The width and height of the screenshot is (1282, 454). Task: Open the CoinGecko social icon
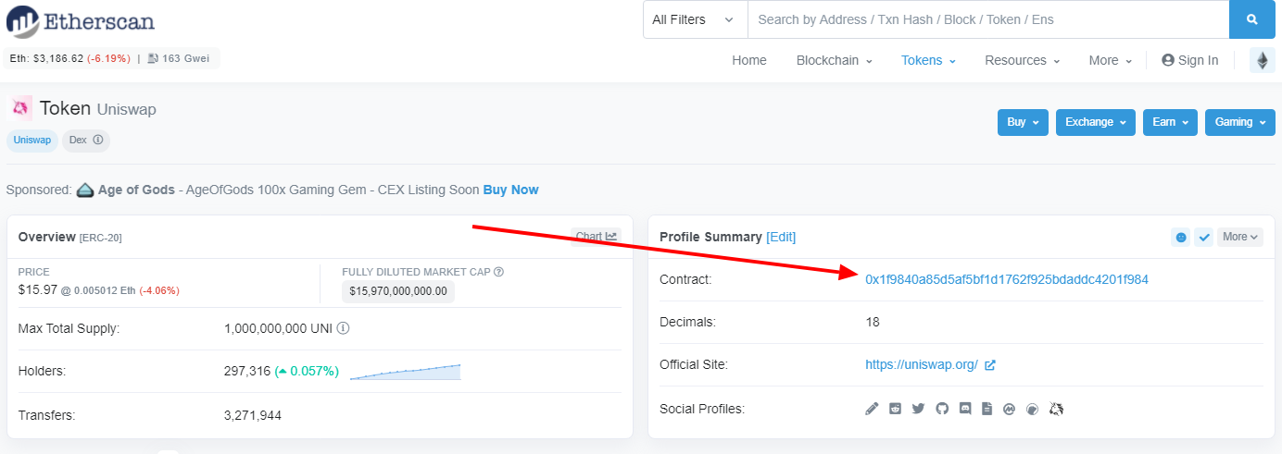[1033, 409]
